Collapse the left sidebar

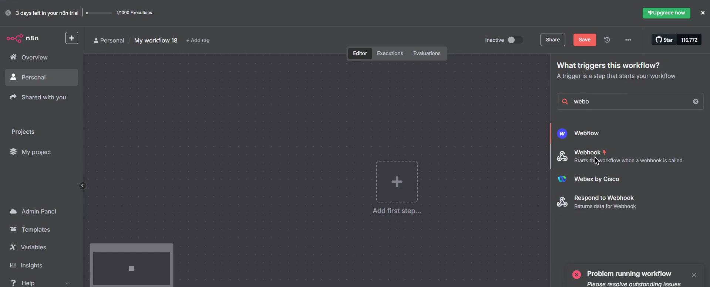coord(83,186)
